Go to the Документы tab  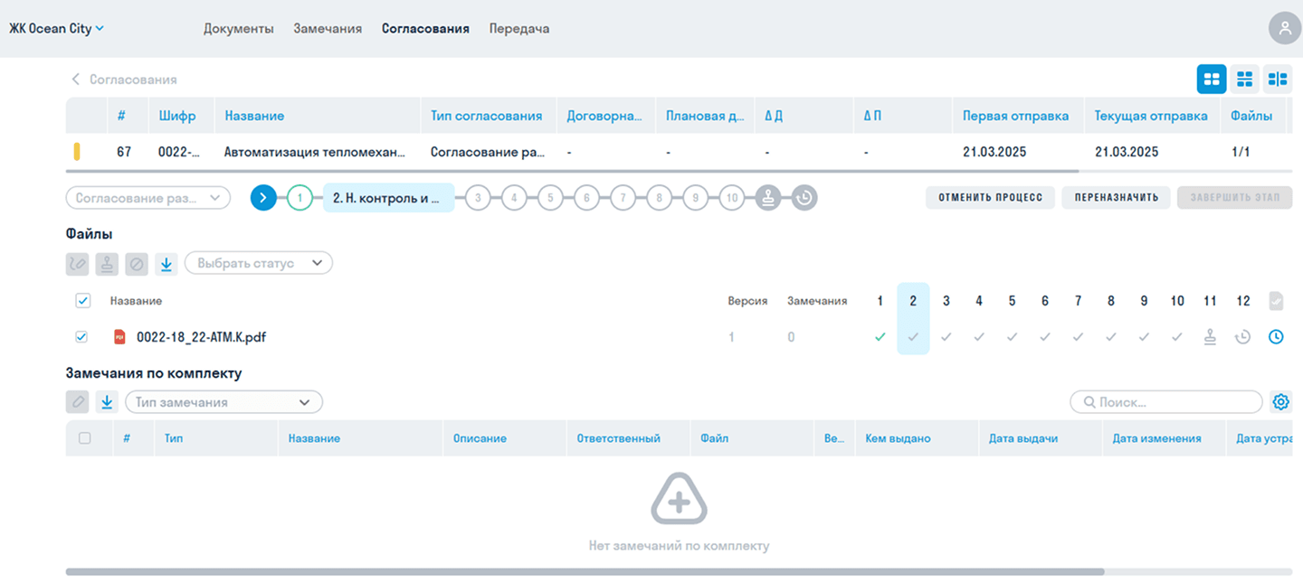point(238,29)
